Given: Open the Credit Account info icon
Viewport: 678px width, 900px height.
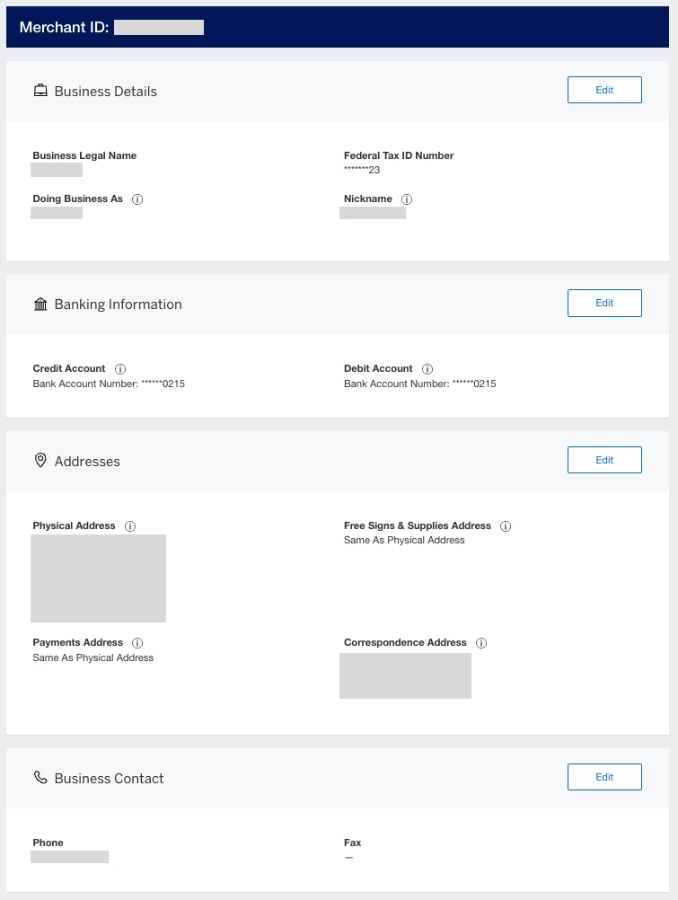Looking at the screenshot, I should point(120,368).
